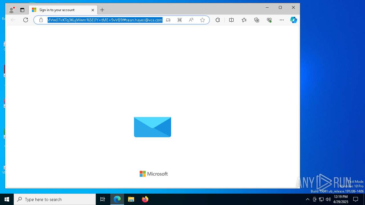Click the Refresh page button
The image size is (365, 205).
(26, 20)
